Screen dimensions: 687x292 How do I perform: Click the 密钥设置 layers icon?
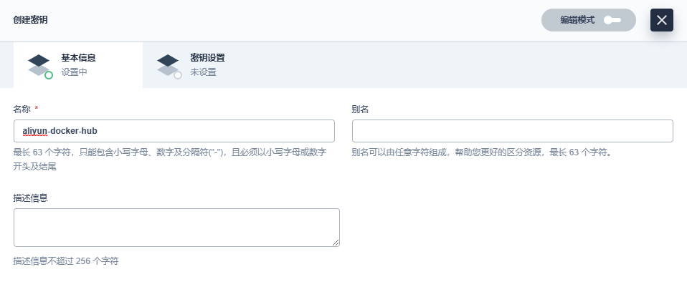[x=168, y=64]
